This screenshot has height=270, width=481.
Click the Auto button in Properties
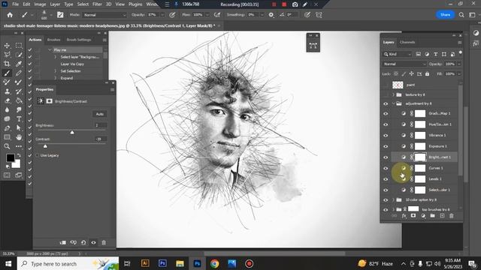(x=100, y=114)
